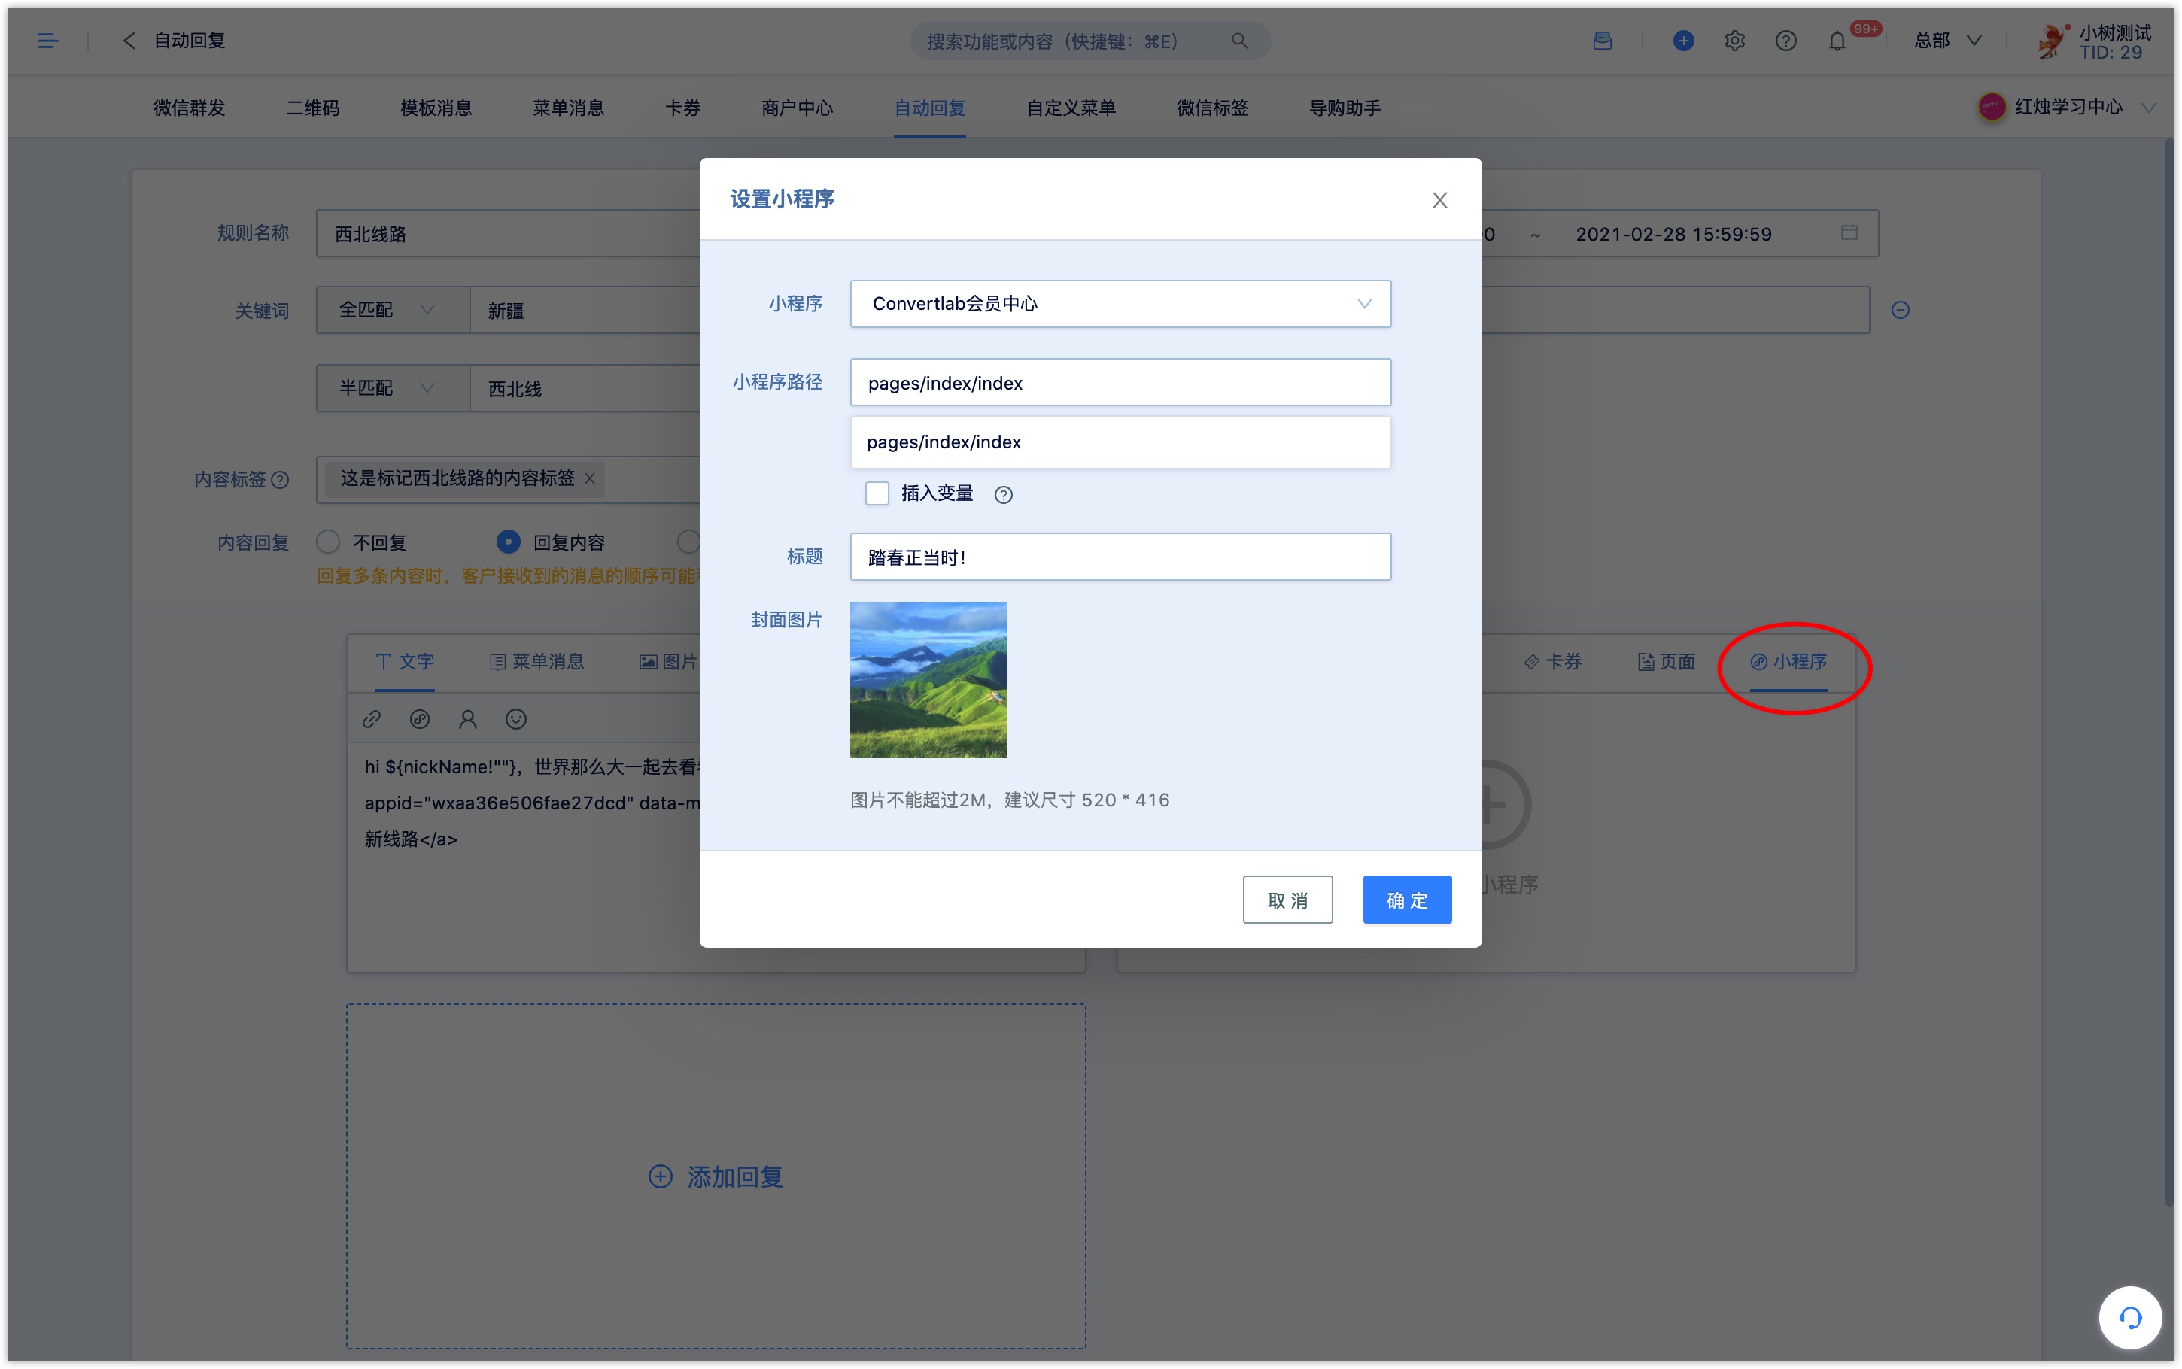This screenshot has height=1369, width=2182.
Task: Go back using the arrow beside 自动回复
Action: tap(129, 41)
